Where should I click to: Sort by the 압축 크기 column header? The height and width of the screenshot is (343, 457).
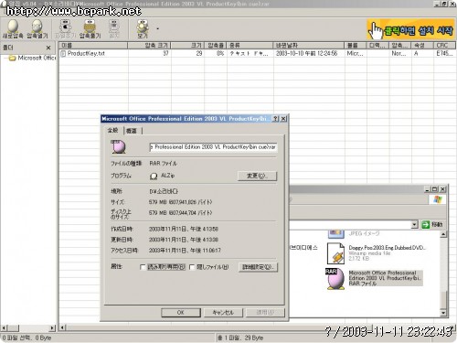pos(149,46)
